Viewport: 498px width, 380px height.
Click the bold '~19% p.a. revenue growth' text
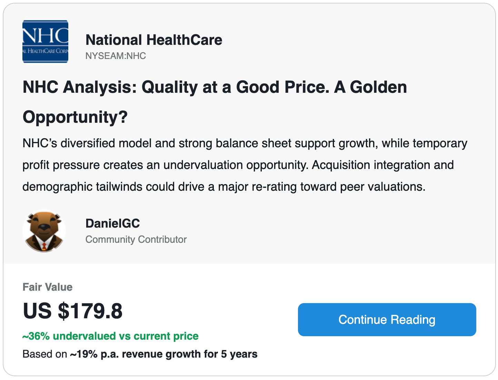coord(138,354)
